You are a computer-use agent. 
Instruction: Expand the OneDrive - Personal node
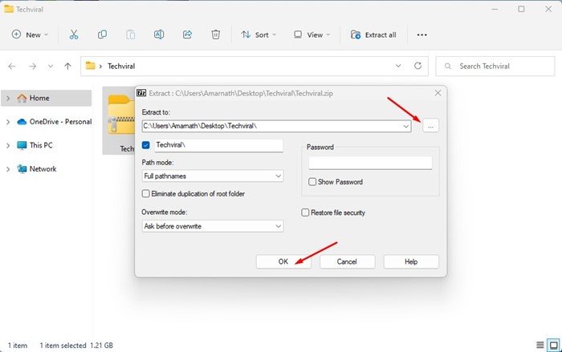pyautogui.click(x=8, y=122)
